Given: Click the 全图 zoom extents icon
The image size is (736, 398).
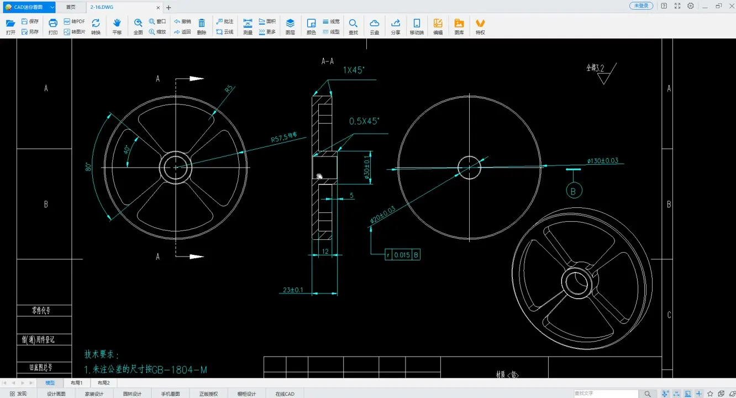Looking at the screenshot, I should pyautogui.click(x=138, y=26).
